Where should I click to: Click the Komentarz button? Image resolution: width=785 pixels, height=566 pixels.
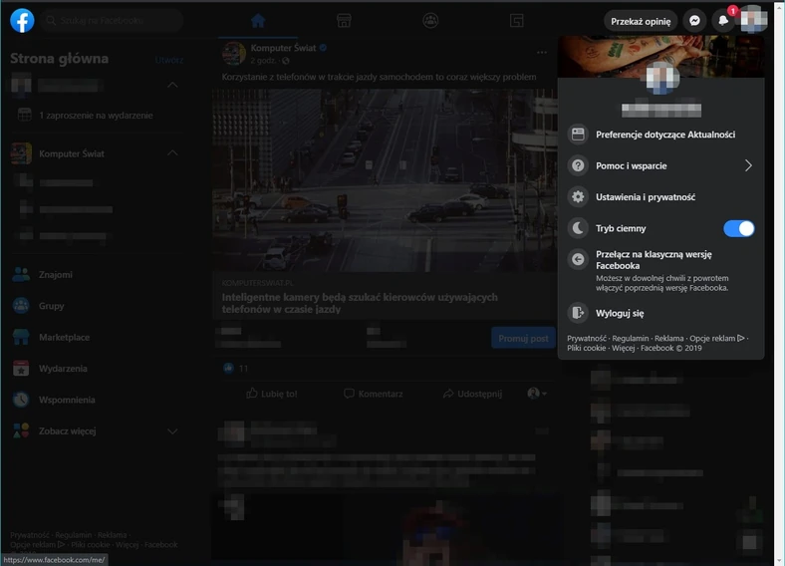click(373, 394)
